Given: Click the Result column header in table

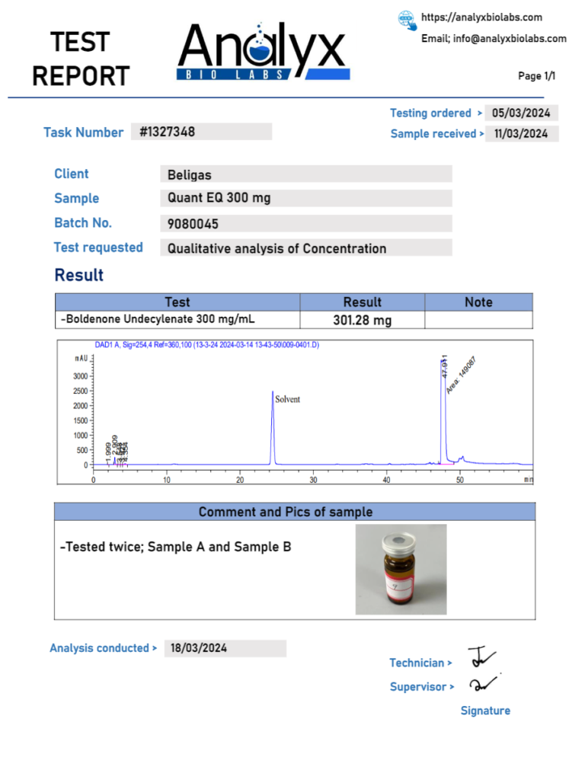Looking at the screenshot, I should (x=363, y=302).
